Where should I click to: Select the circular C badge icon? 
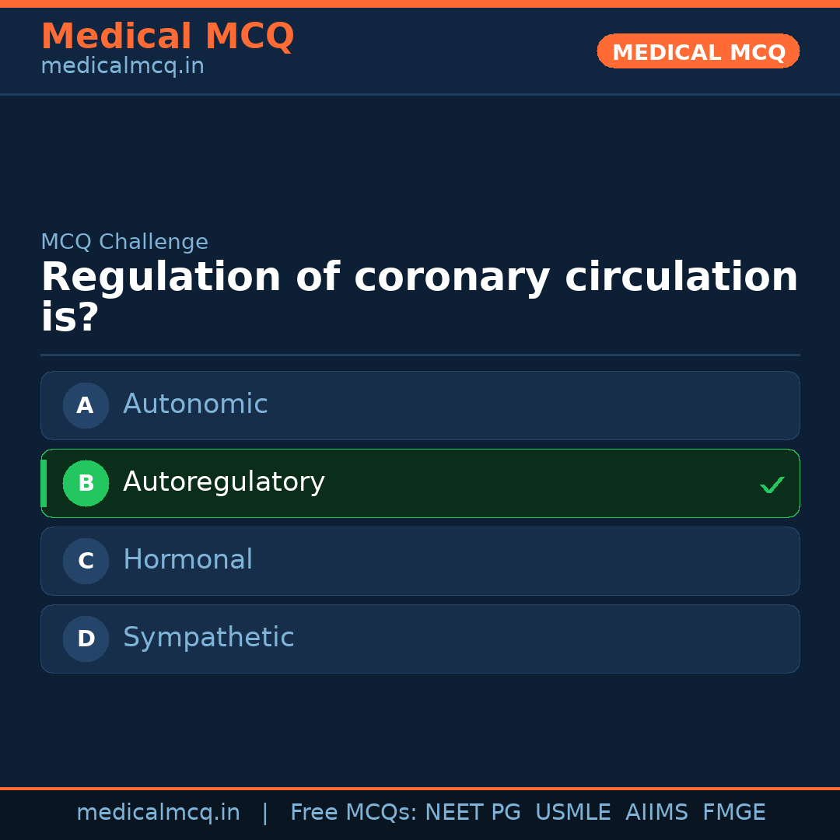pos(86,561)
